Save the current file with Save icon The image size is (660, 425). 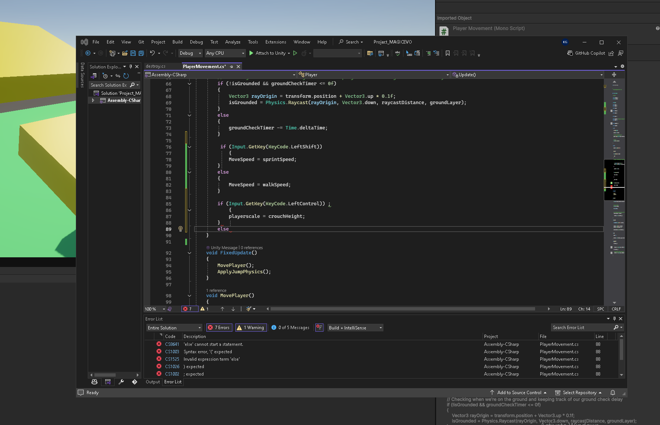point(133,53)
